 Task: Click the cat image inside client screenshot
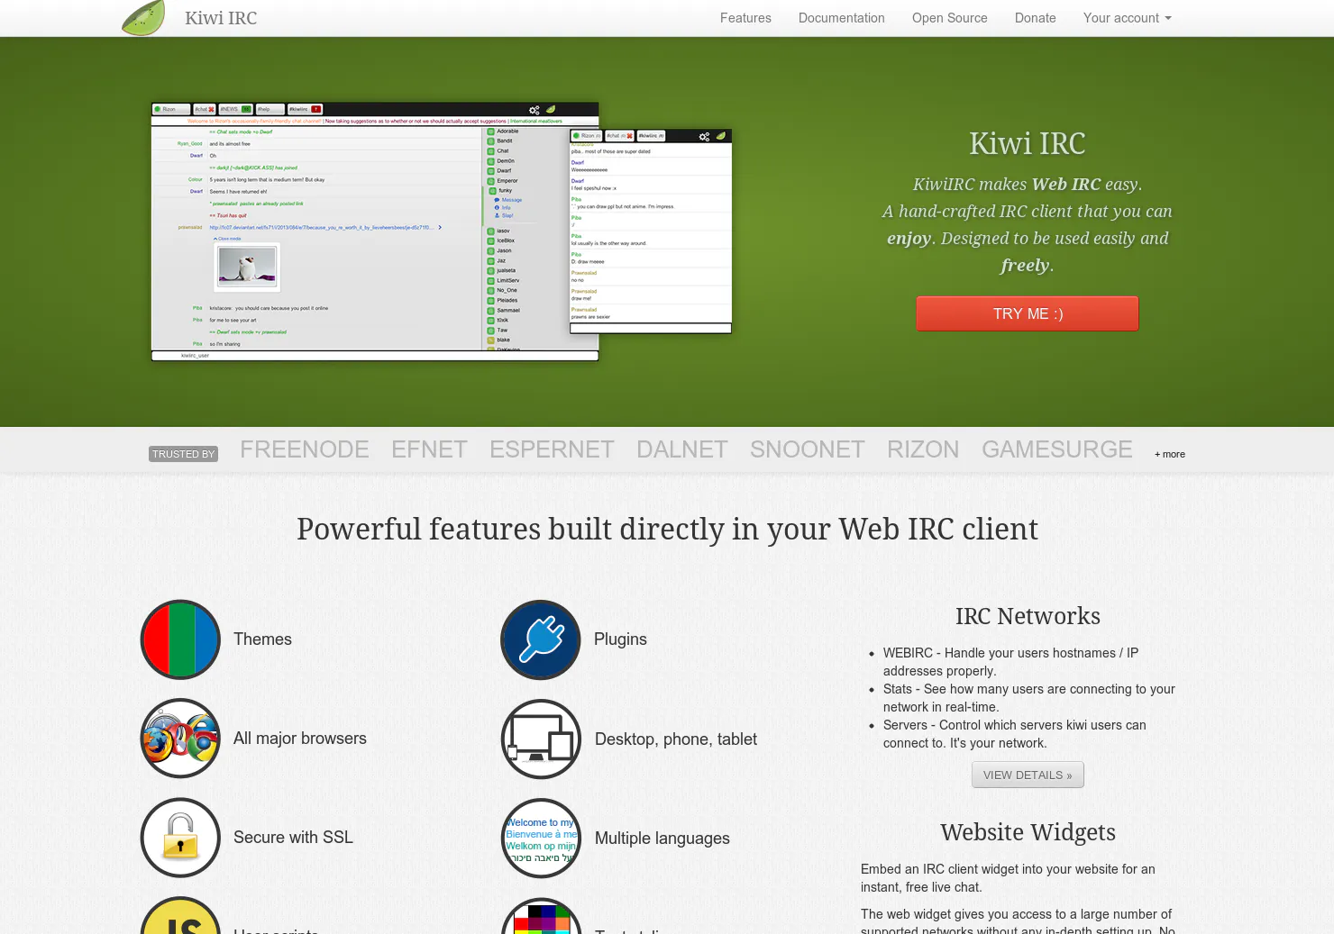click(x=247, y=267)
